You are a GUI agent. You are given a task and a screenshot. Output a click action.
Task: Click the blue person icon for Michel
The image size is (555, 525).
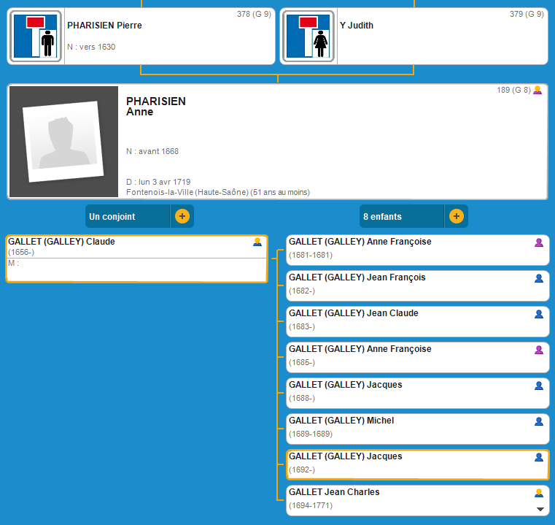539,421
